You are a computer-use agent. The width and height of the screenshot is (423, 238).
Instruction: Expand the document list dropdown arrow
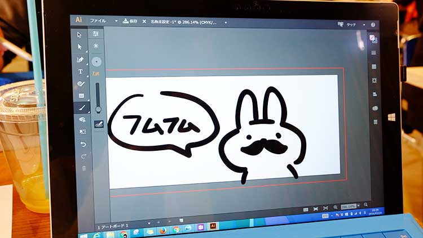coord(226,23)
